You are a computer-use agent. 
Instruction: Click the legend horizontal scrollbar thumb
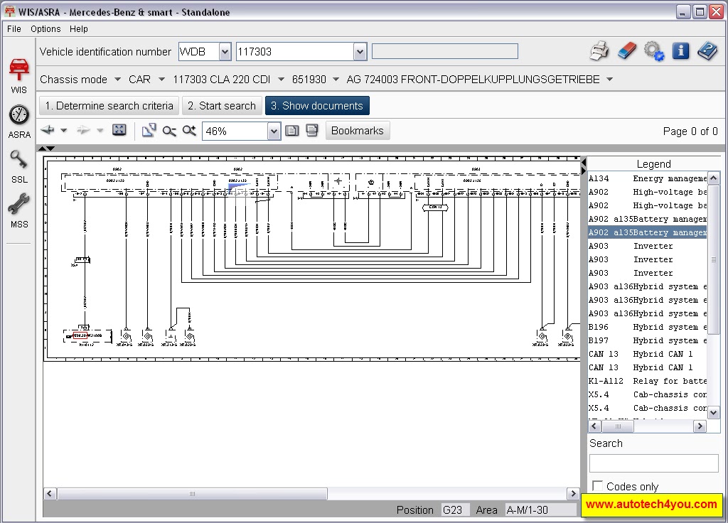[618, 426]
